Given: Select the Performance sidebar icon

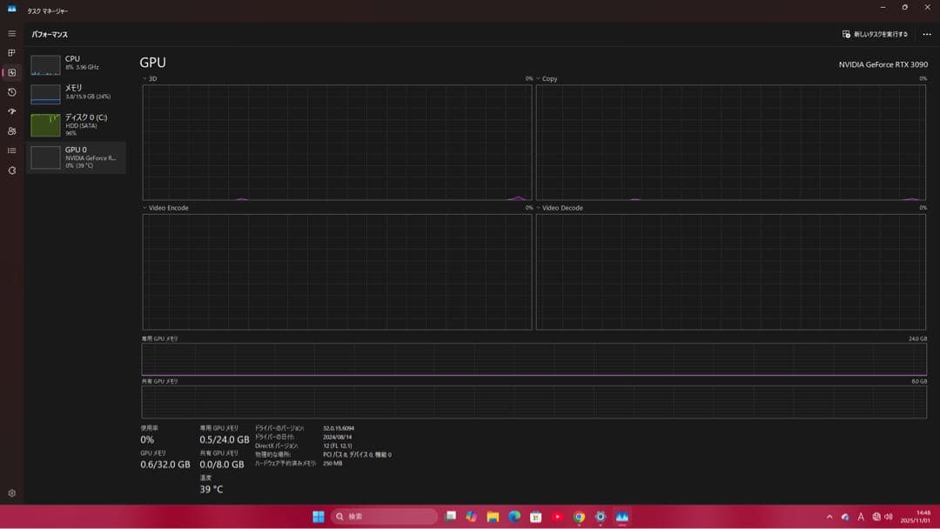Looking at the screenshot, I should click(11, 72).
